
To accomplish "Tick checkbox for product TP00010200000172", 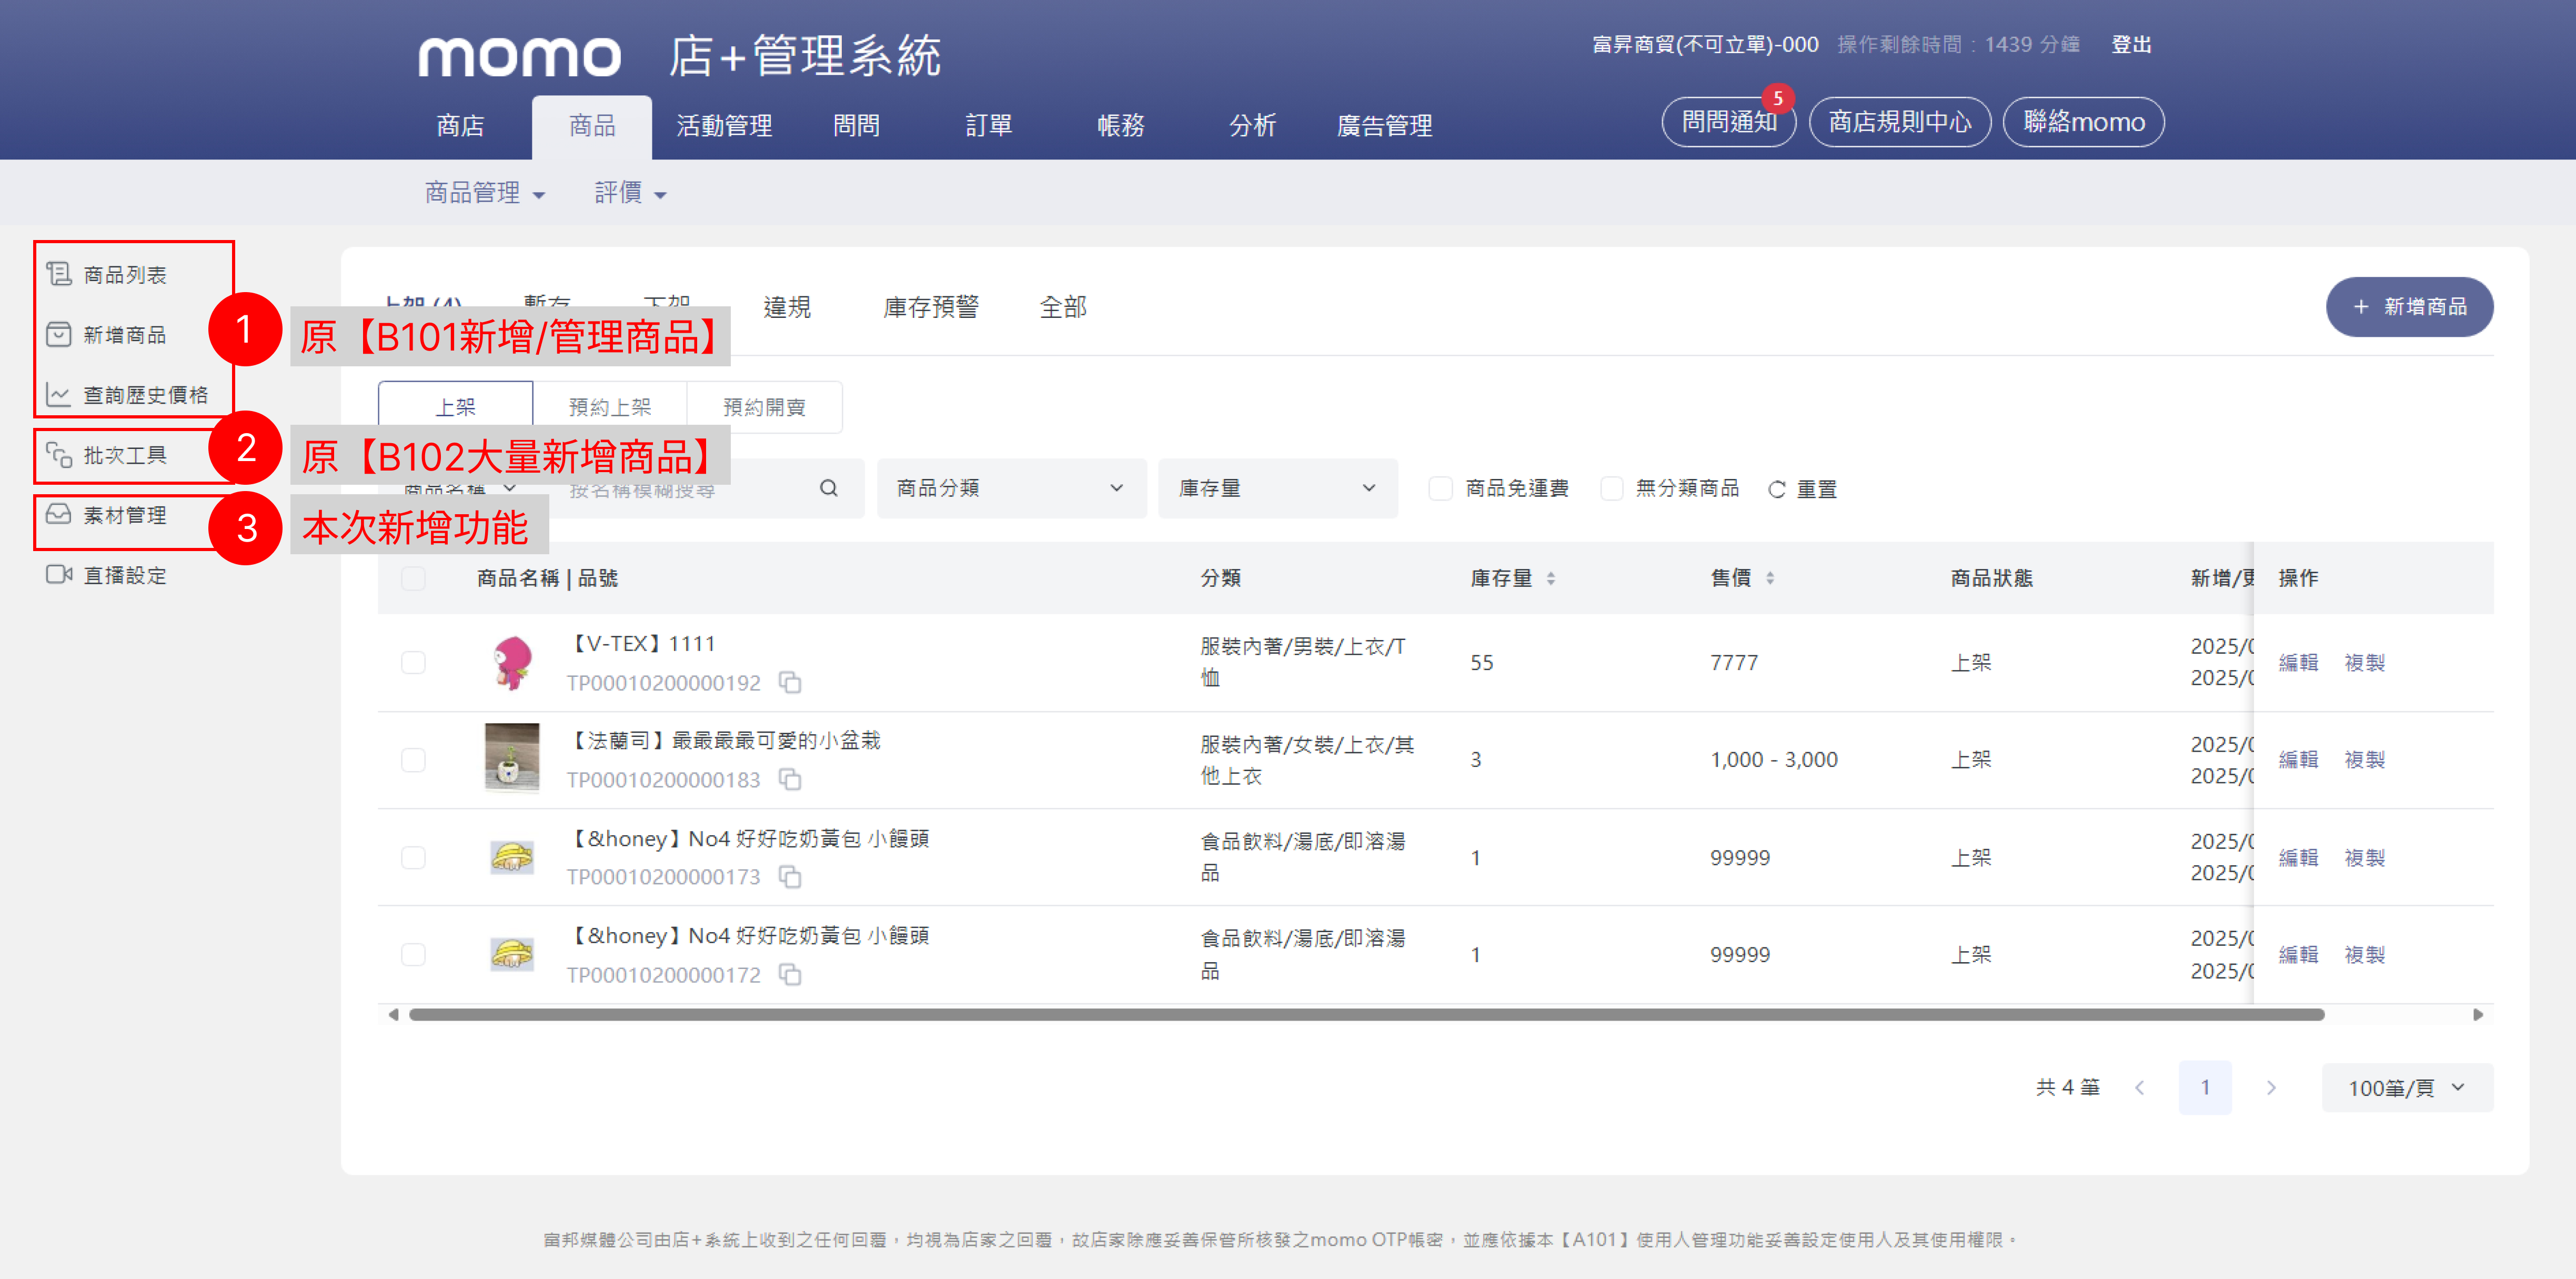I will [413, 954].
